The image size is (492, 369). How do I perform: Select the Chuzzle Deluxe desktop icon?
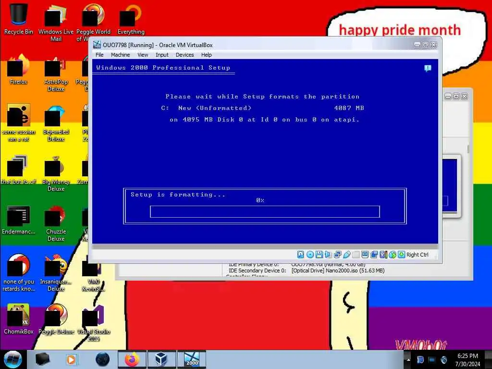point(56,223)
